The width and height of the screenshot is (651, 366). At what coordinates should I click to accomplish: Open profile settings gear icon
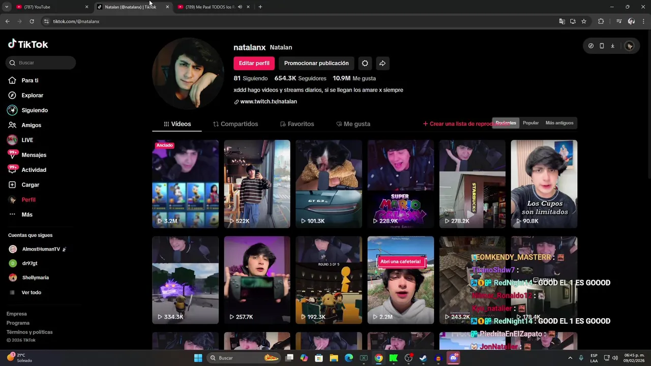pos(365,63)
